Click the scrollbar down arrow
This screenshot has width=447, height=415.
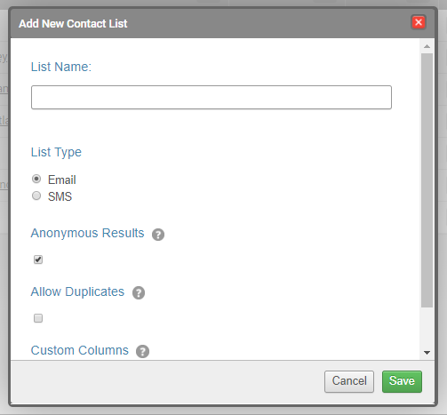tap(427, 353)
